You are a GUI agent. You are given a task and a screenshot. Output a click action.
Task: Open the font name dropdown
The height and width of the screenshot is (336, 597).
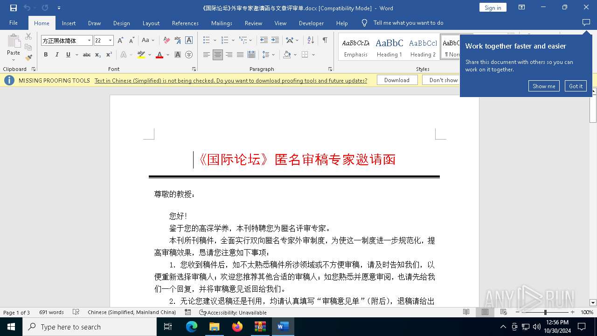(89, 41)
